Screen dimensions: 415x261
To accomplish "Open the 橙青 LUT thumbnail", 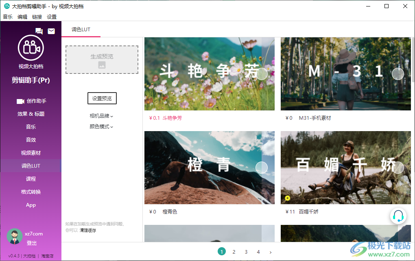I will point(210,168).
